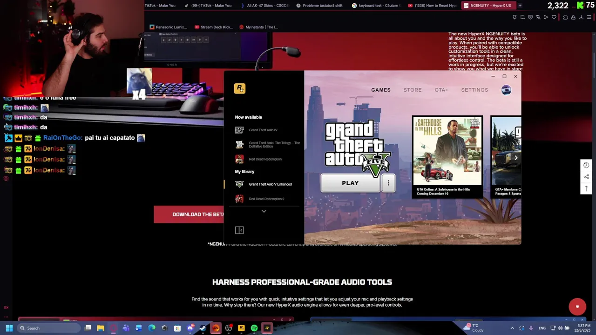Viewport: 596px width, 335px height.
Task: Open File Explorer from the taskbar
Action: pos(101,328)
